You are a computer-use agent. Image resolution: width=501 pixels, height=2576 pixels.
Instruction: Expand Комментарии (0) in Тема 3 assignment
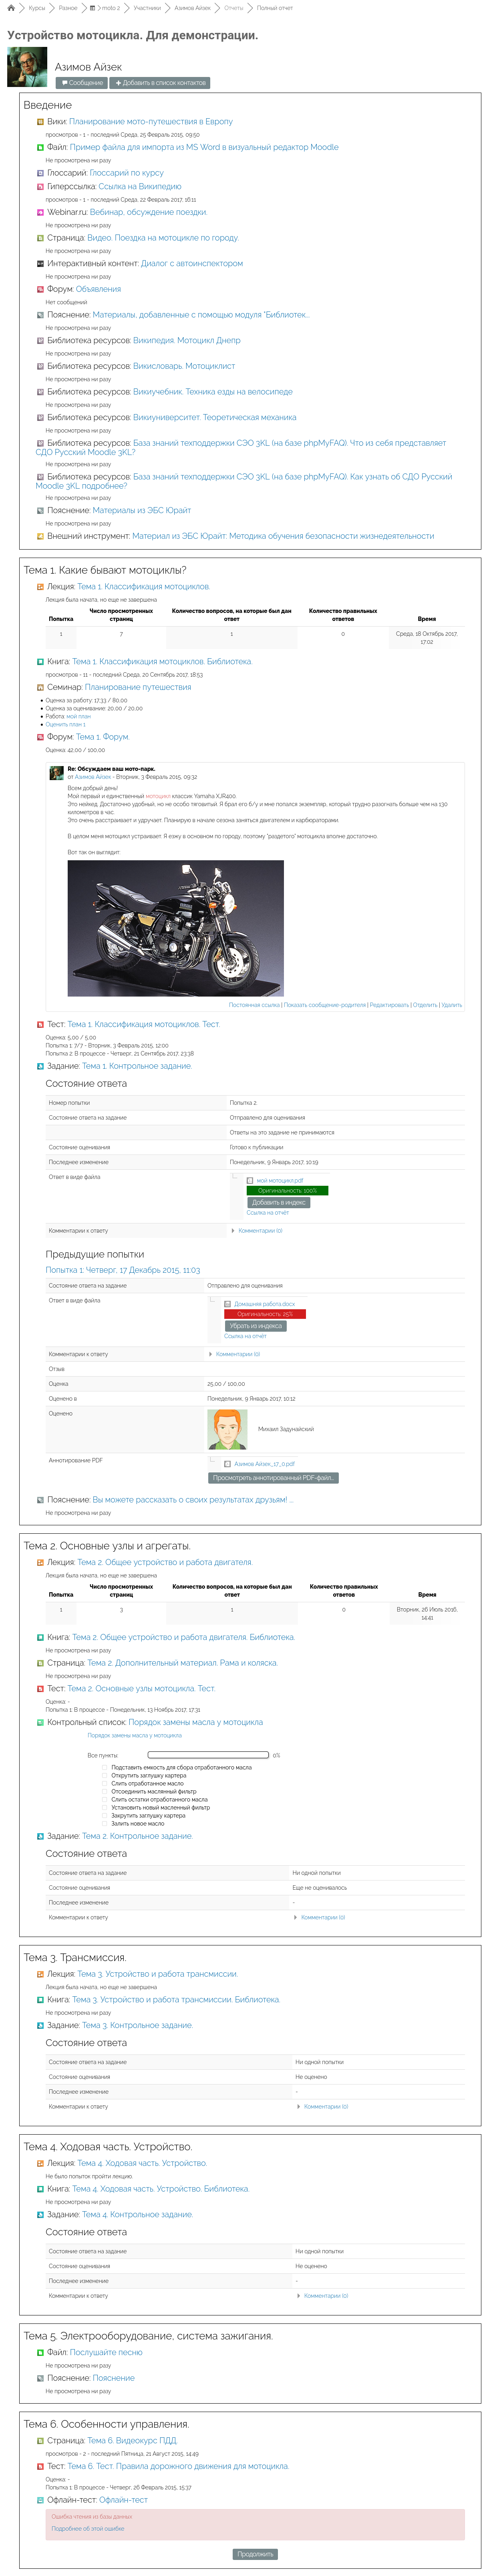pyautogui.click(x=325, y=2106)
